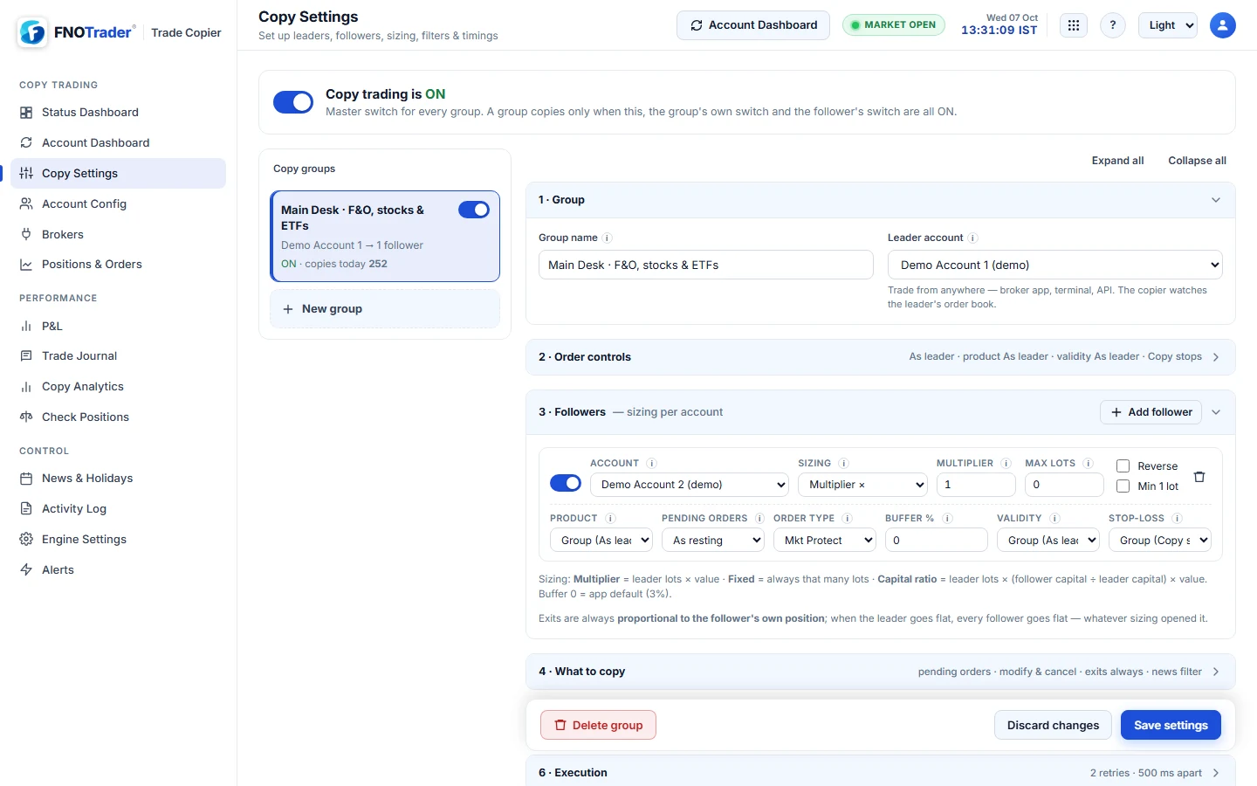Open the user profile avatar
Screen dimensions: 1257x786
pos(1223,25)
